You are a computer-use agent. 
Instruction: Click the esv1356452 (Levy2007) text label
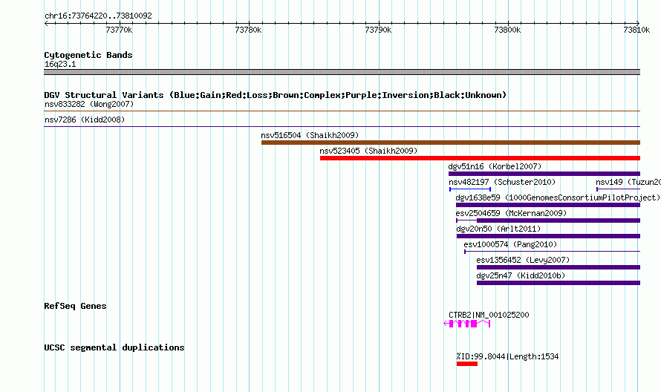523,260
